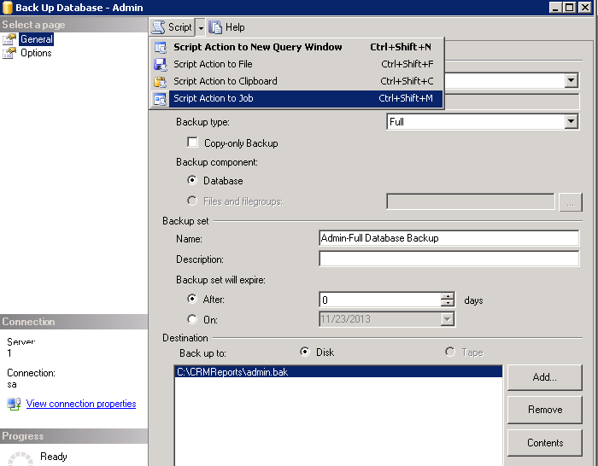
Task: Close the Back Up Database window
Action: pos(585,7)
